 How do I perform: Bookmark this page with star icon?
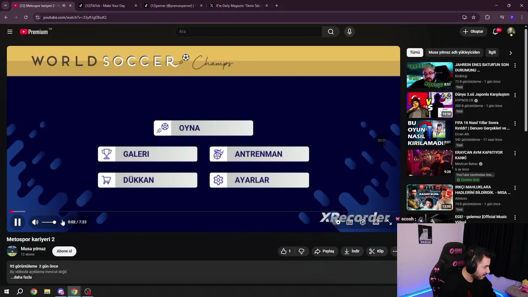coord(474,17)
